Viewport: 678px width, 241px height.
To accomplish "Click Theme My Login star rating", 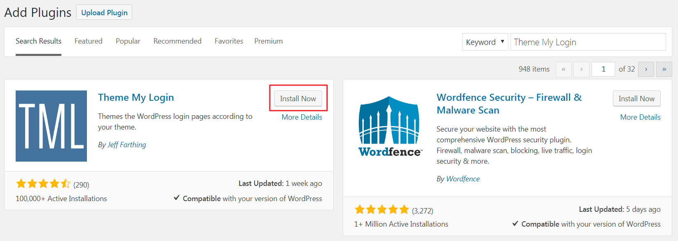I will pyautogui.click(x=43, y=184).
